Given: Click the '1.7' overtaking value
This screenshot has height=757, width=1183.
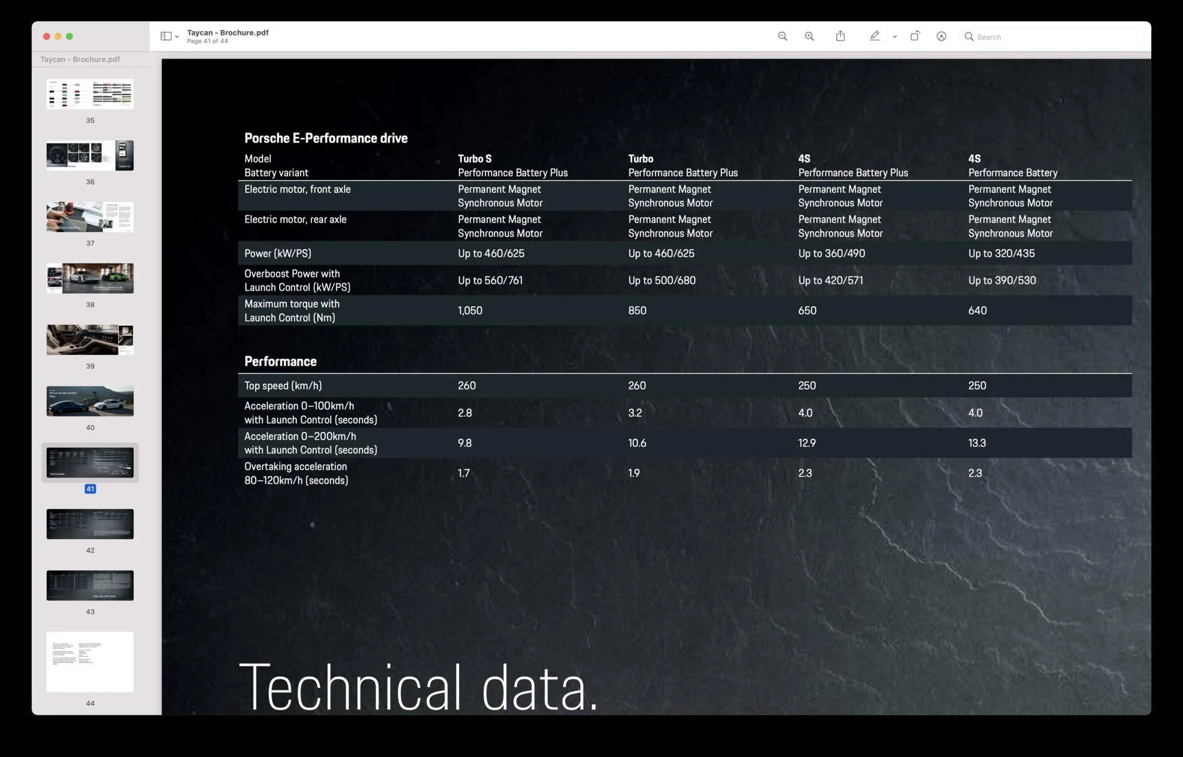Looking at the screenshot, I should coord(463,473).
